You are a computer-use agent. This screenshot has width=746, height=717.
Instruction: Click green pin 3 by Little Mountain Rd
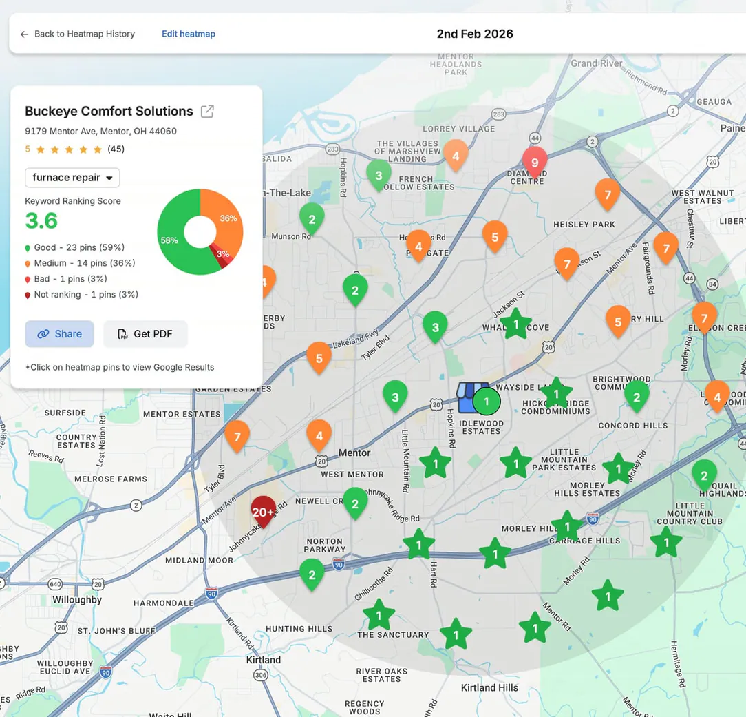pos(395,397)
